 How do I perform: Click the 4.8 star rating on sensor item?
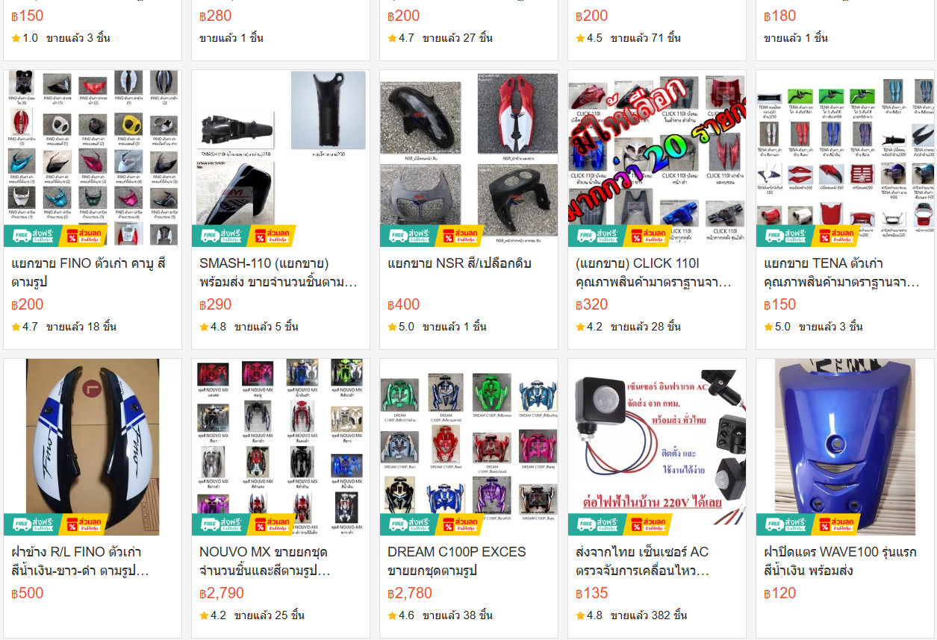coord(589,615)
